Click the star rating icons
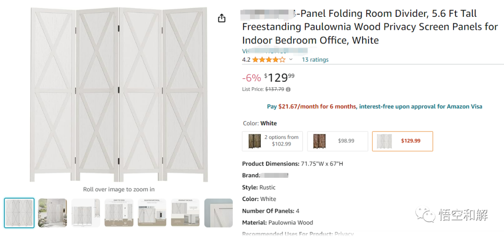 pyautogui.click(x=269, y=60)
